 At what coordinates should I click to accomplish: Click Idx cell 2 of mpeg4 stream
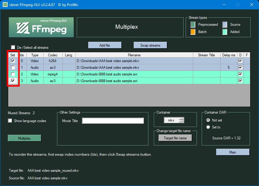point(22,74)
